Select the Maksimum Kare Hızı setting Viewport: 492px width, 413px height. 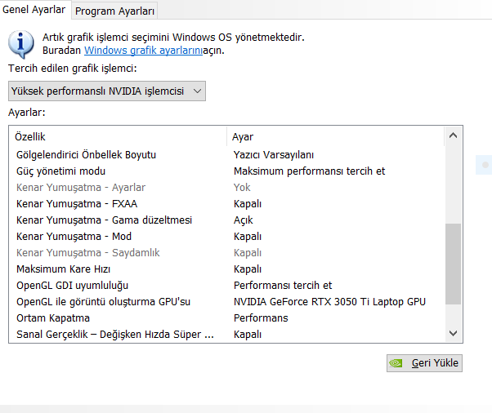pos(63,269)
